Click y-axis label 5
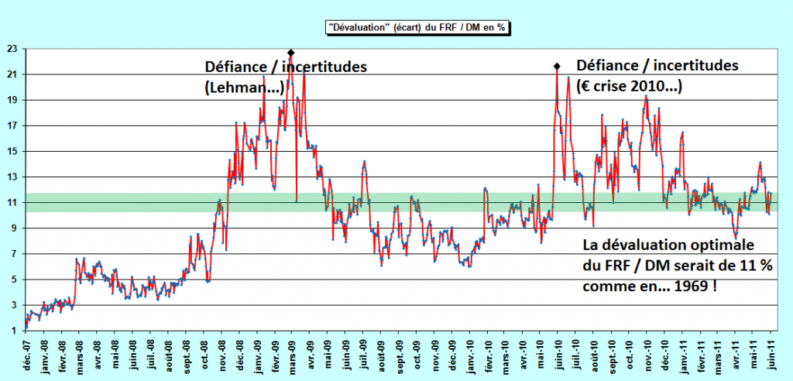Viewport: 793px width, 381px height. tap(15, 280)
